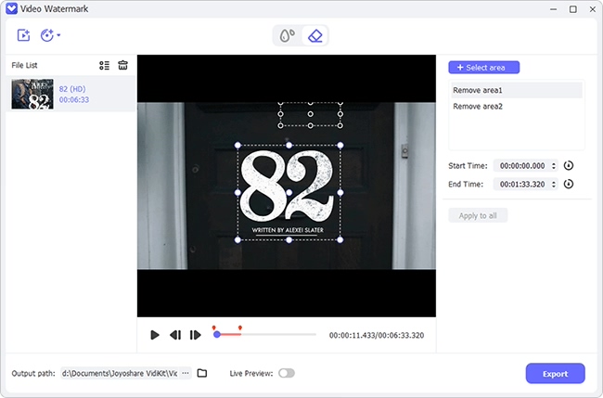Click the 00:06:33 duration text

tap(74, 99)
